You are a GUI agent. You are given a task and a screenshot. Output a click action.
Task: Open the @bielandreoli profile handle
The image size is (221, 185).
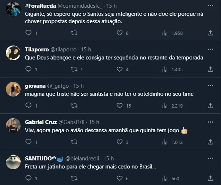pyautogui.click(x=83, y=158)
